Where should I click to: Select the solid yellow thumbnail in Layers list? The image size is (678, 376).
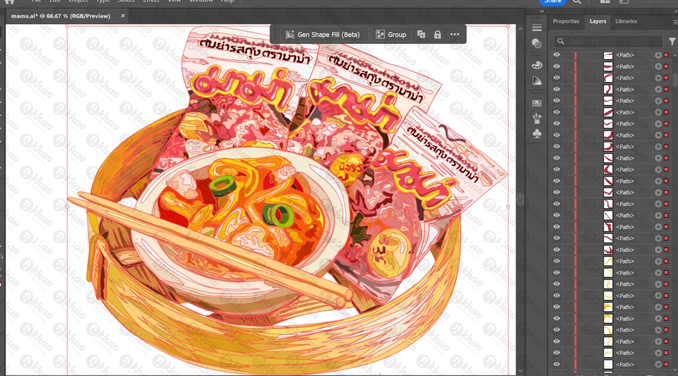click(x=608, y=307)
